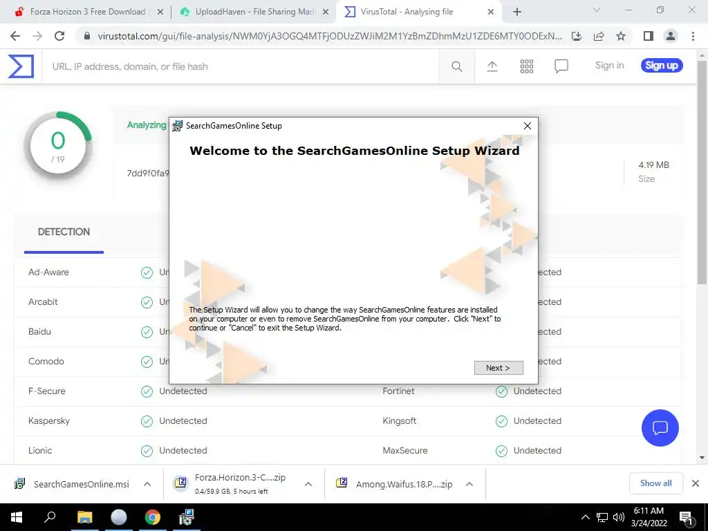Click the Comodo engine name
The image size is (708, 531).
point(46,361)
